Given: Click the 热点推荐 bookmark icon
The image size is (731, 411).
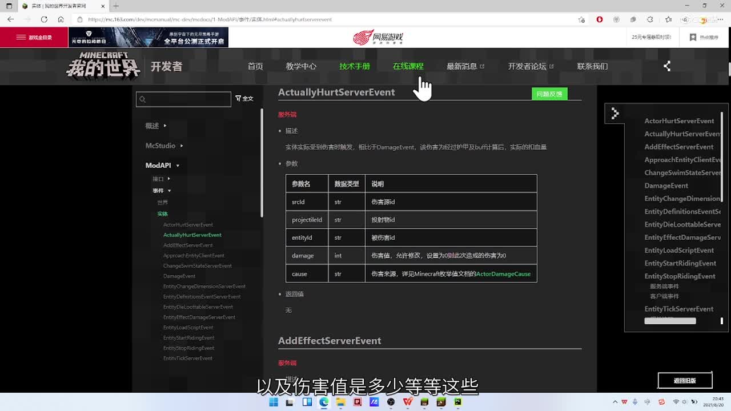Looking at the screenshot, I should (693, 37).
